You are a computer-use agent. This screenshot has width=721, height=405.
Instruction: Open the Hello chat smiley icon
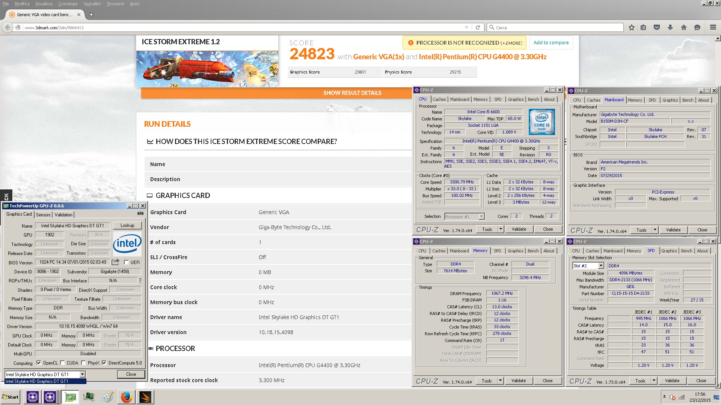click(x=697, y=27)
